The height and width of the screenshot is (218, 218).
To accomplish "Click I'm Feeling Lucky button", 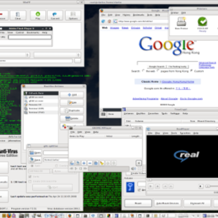I will coord(178,66).
